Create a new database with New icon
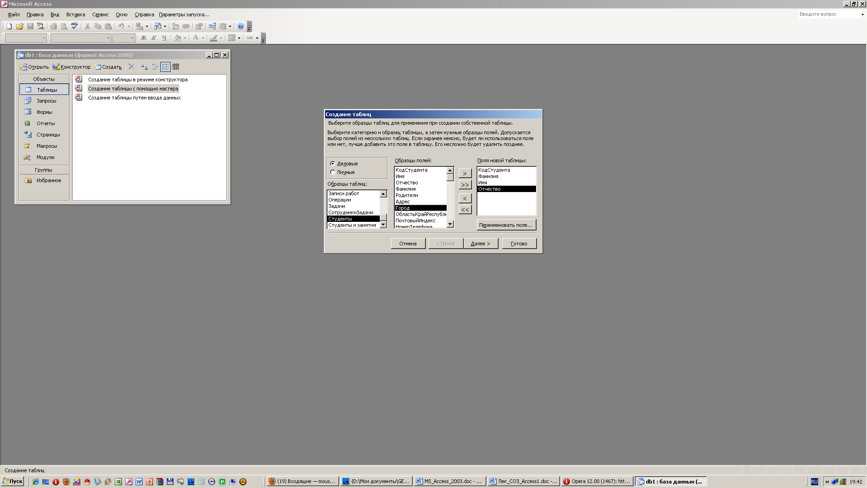Screen dimensions: 867x488 click(9, 26)
